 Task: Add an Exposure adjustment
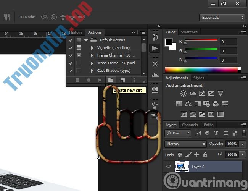point(211,94)
